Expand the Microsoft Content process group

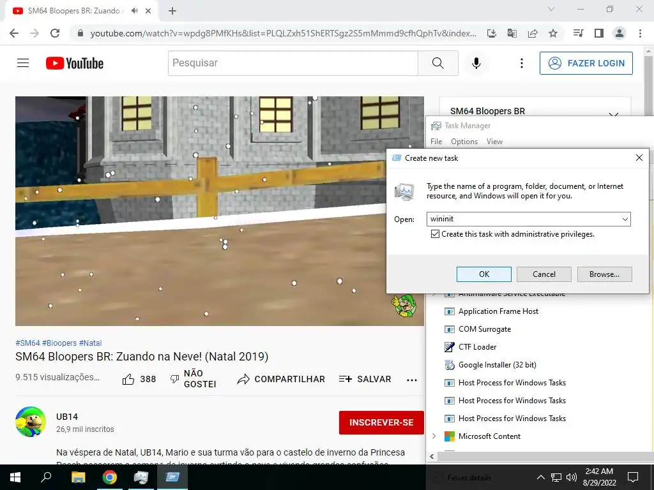[x=434, y=436]
